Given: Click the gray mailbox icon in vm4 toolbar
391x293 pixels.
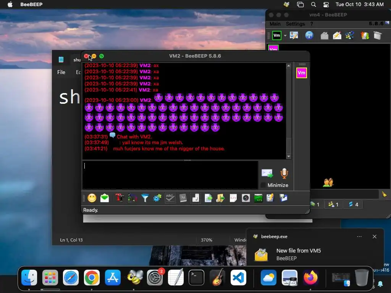Looking at the screenshot, I should [x=325, y=35].
